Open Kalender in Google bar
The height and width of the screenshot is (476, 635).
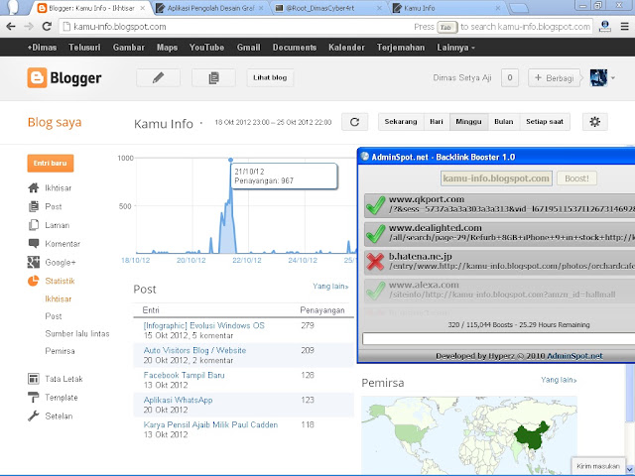coord(346,48)
